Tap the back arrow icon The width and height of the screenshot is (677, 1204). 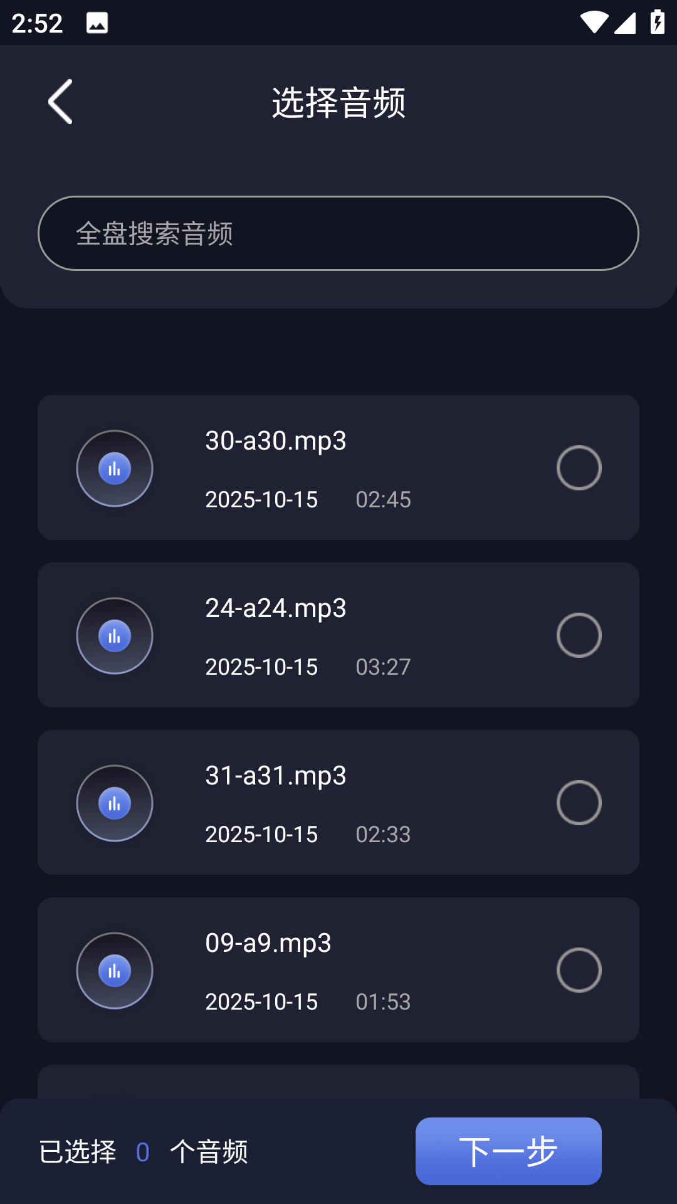tap(61, 102)
